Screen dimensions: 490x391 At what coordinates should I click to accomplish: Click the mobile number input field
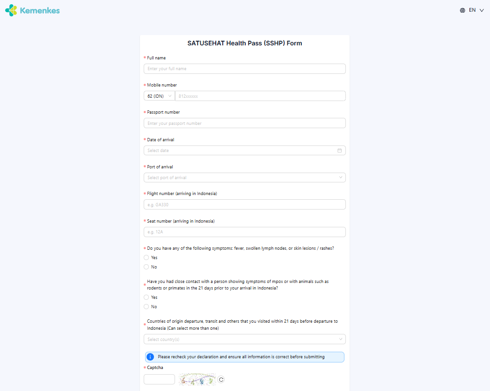[260, 96]
